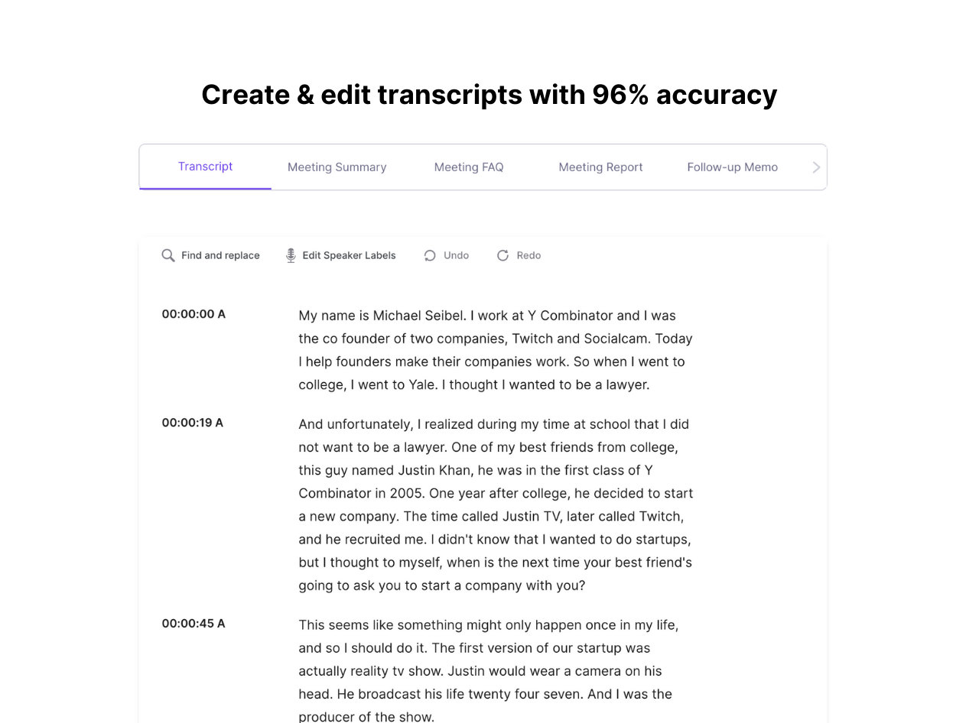The width and height of the screenshot is (979, 723).
Task: Expand hidden tabs via the arrow expander
Action: [815, 167]
